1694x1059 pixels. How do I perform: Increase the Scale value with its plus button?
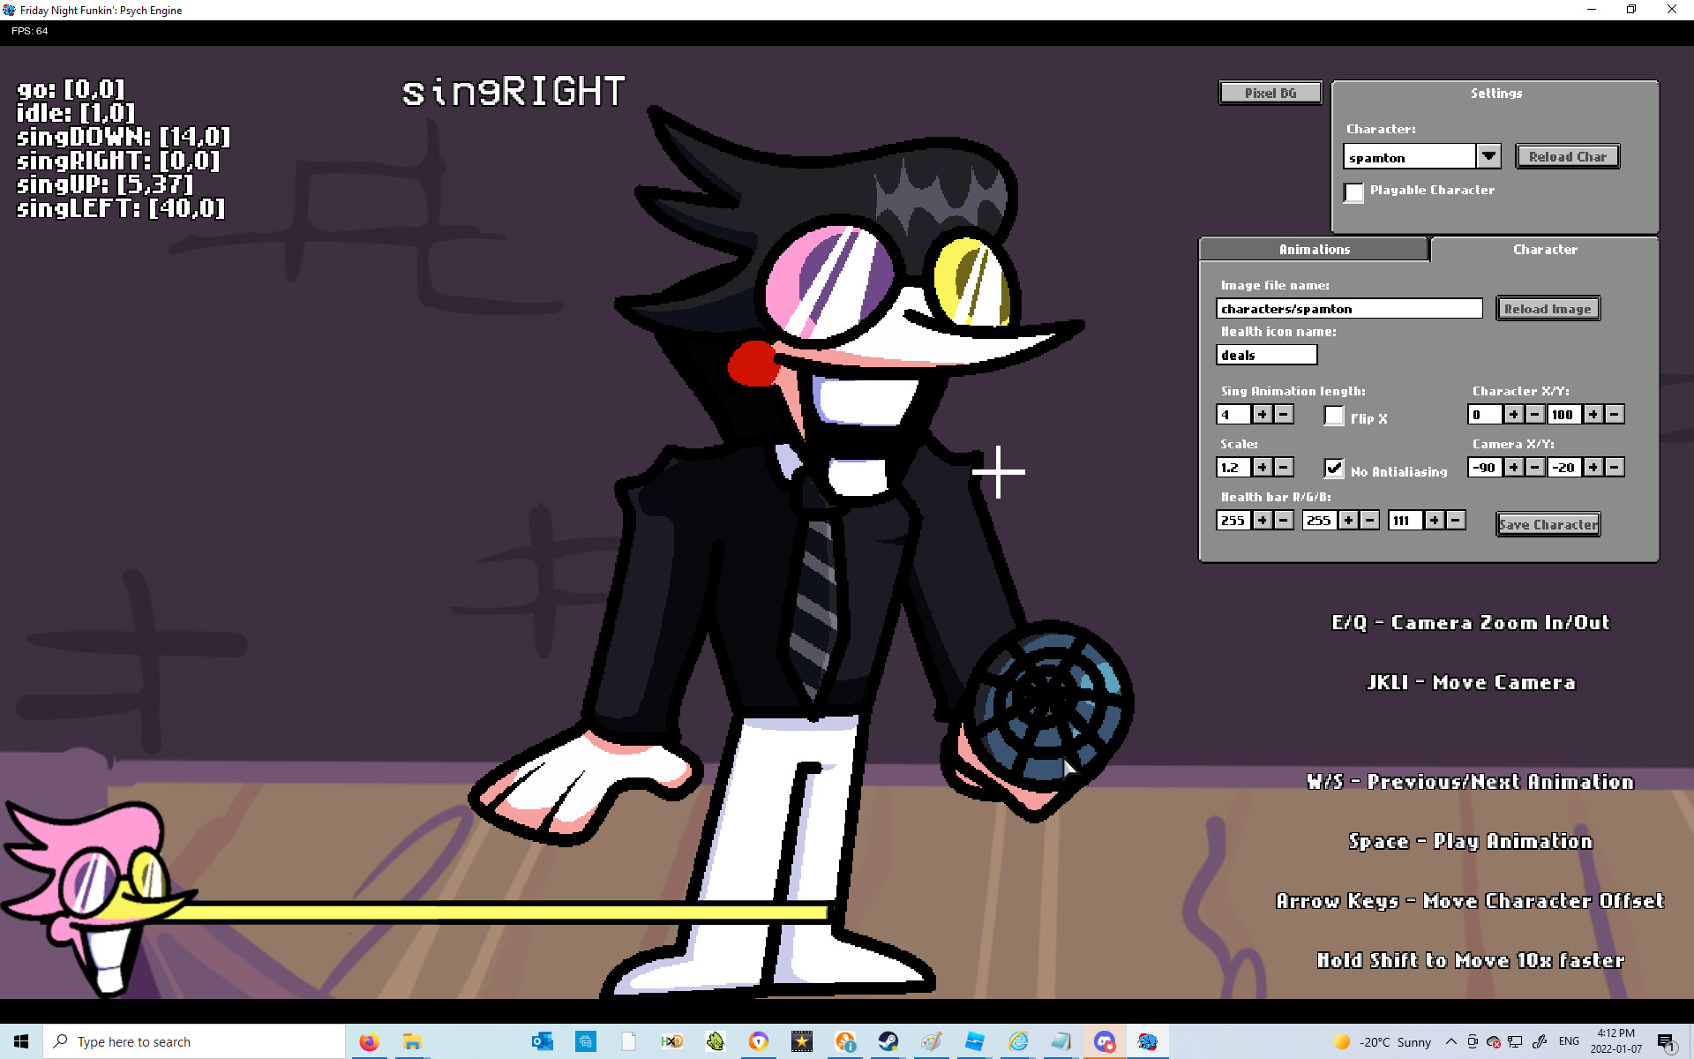click(x=1262, y=467)
